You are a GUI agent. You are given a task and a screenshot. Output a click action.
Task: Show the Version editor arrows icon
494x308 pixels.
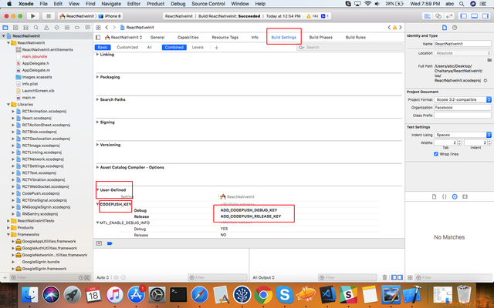(x=449, y=16)
